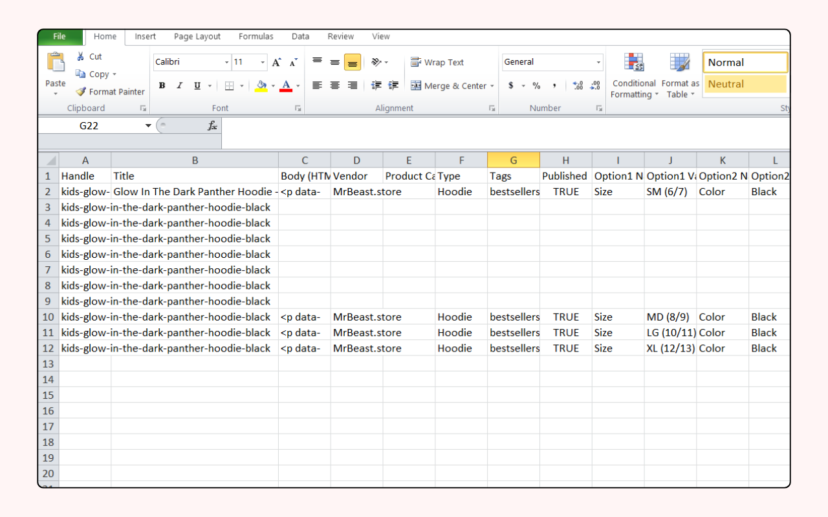This screenshot has height=517, width=828.
Task: Decrease cell indent
Action: pos(376,85)
